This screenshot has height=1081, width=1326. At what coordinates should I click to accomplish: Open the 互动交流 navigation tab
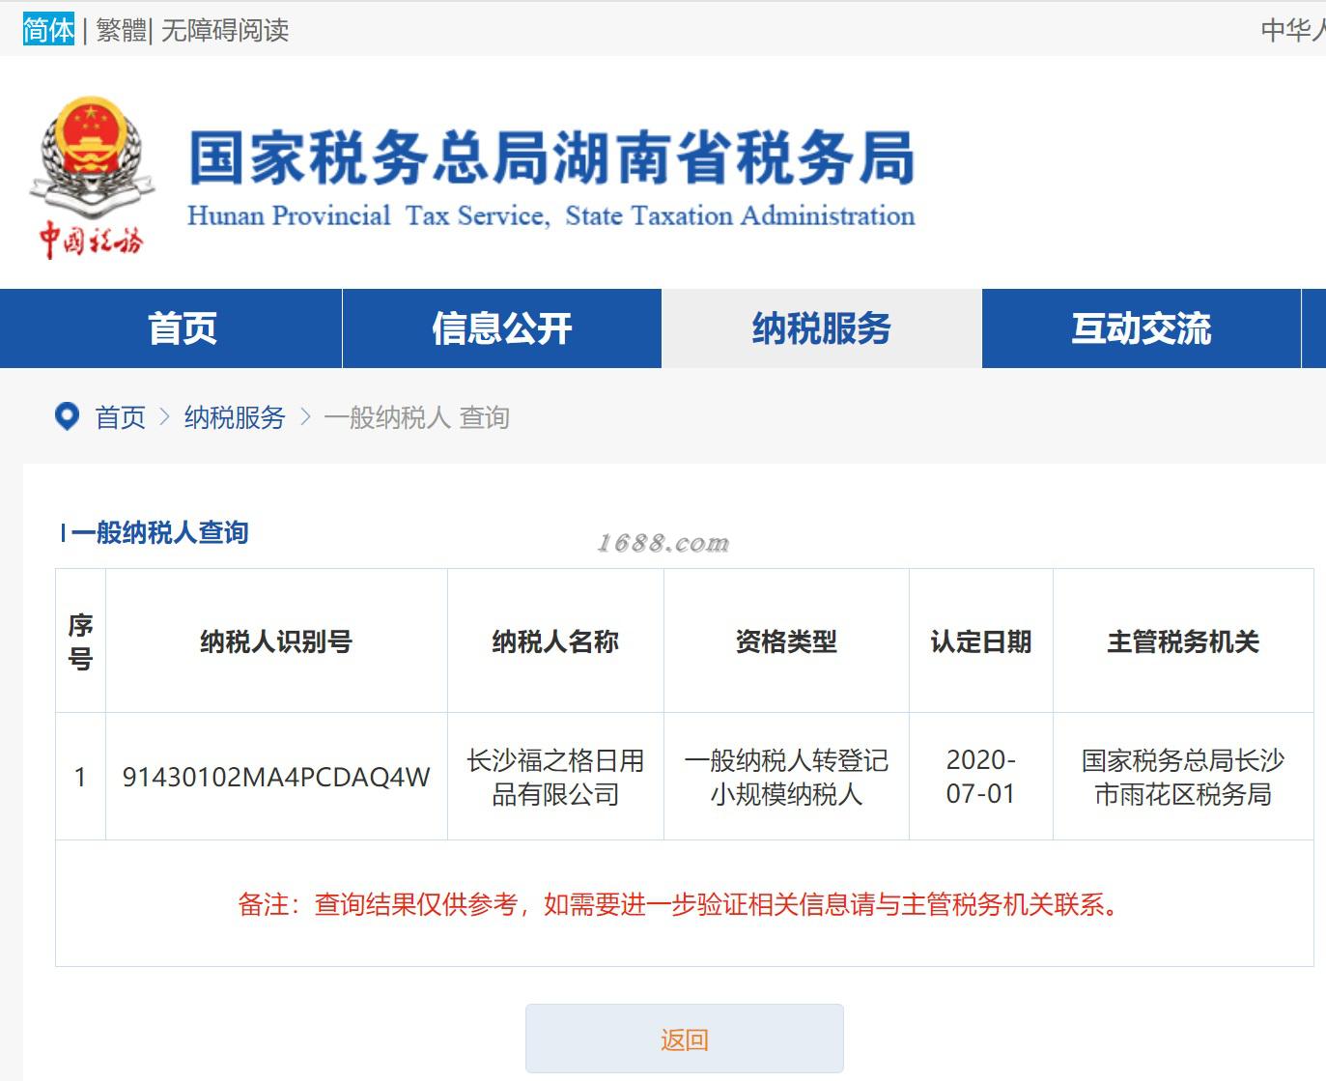point(1142,328)
